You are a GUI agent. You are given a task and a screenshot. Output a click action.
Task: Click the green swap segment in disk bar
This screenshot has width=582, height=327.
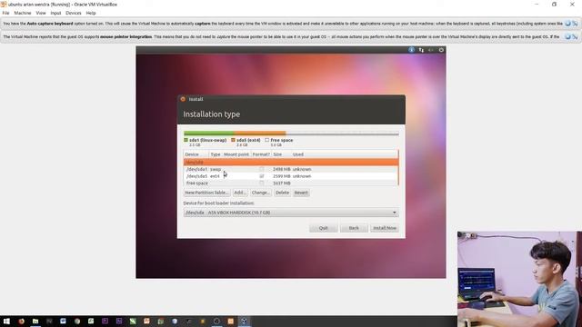point(208,134)
